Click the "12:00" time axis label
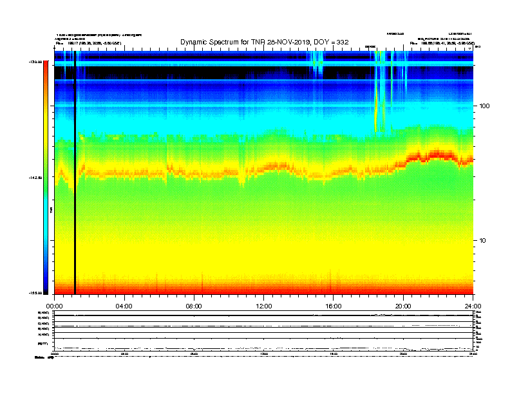The image size is (510, 394). pyautogui.click(x=264, y=306)
